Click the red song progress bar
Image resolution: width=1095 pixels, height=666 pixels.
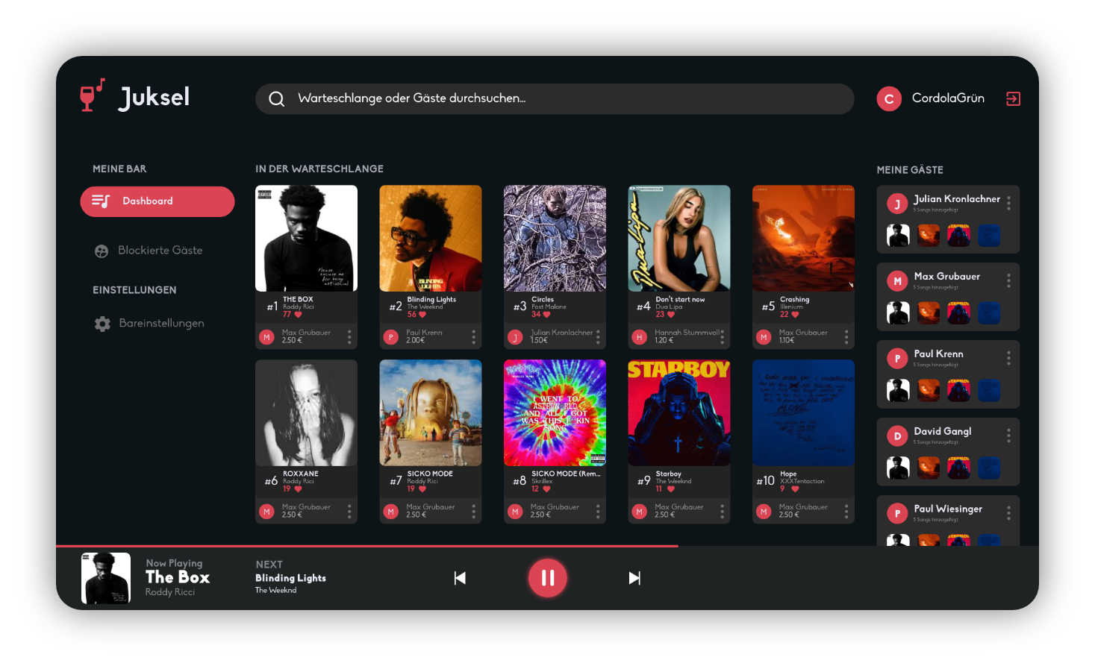tap(367, 546)
